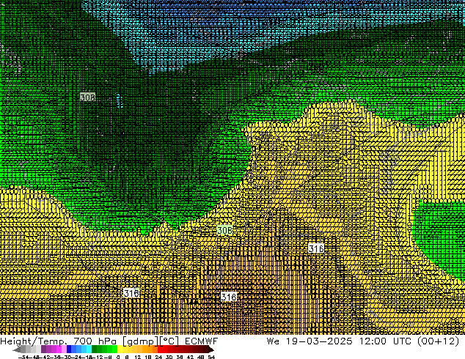
Task: Click the '(00+12)' forecast run text
Action: pyautogui.click(x=439, y=341)
